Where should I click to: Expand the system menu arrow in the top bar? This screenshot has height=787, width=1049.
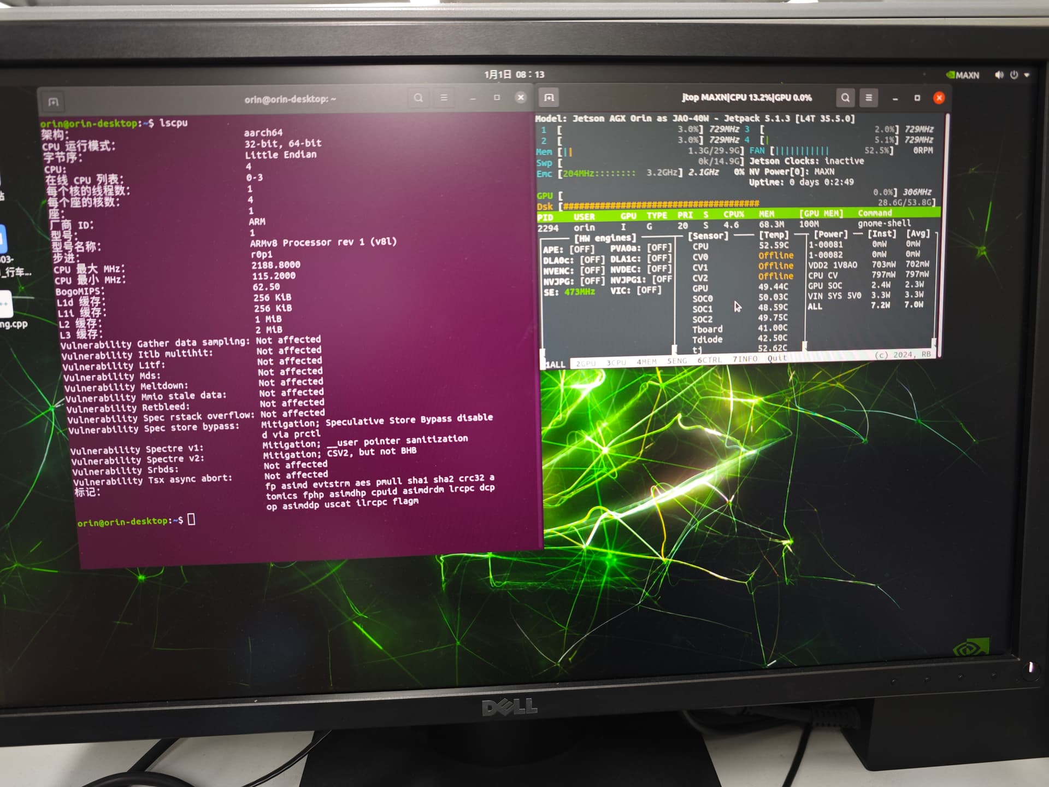[x=1027, y=75]
